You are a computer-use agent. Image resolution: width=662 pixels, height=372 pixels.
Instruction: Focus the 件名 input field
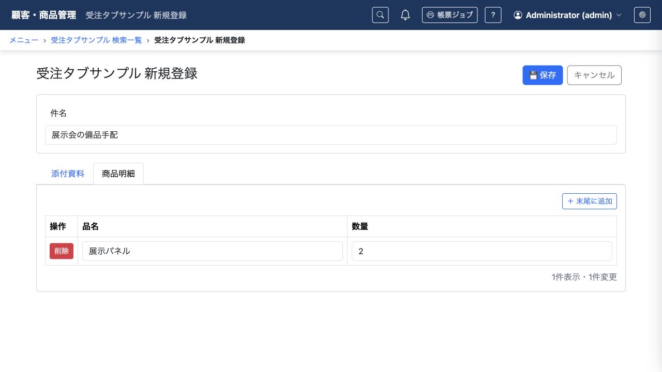pos(331,135)
